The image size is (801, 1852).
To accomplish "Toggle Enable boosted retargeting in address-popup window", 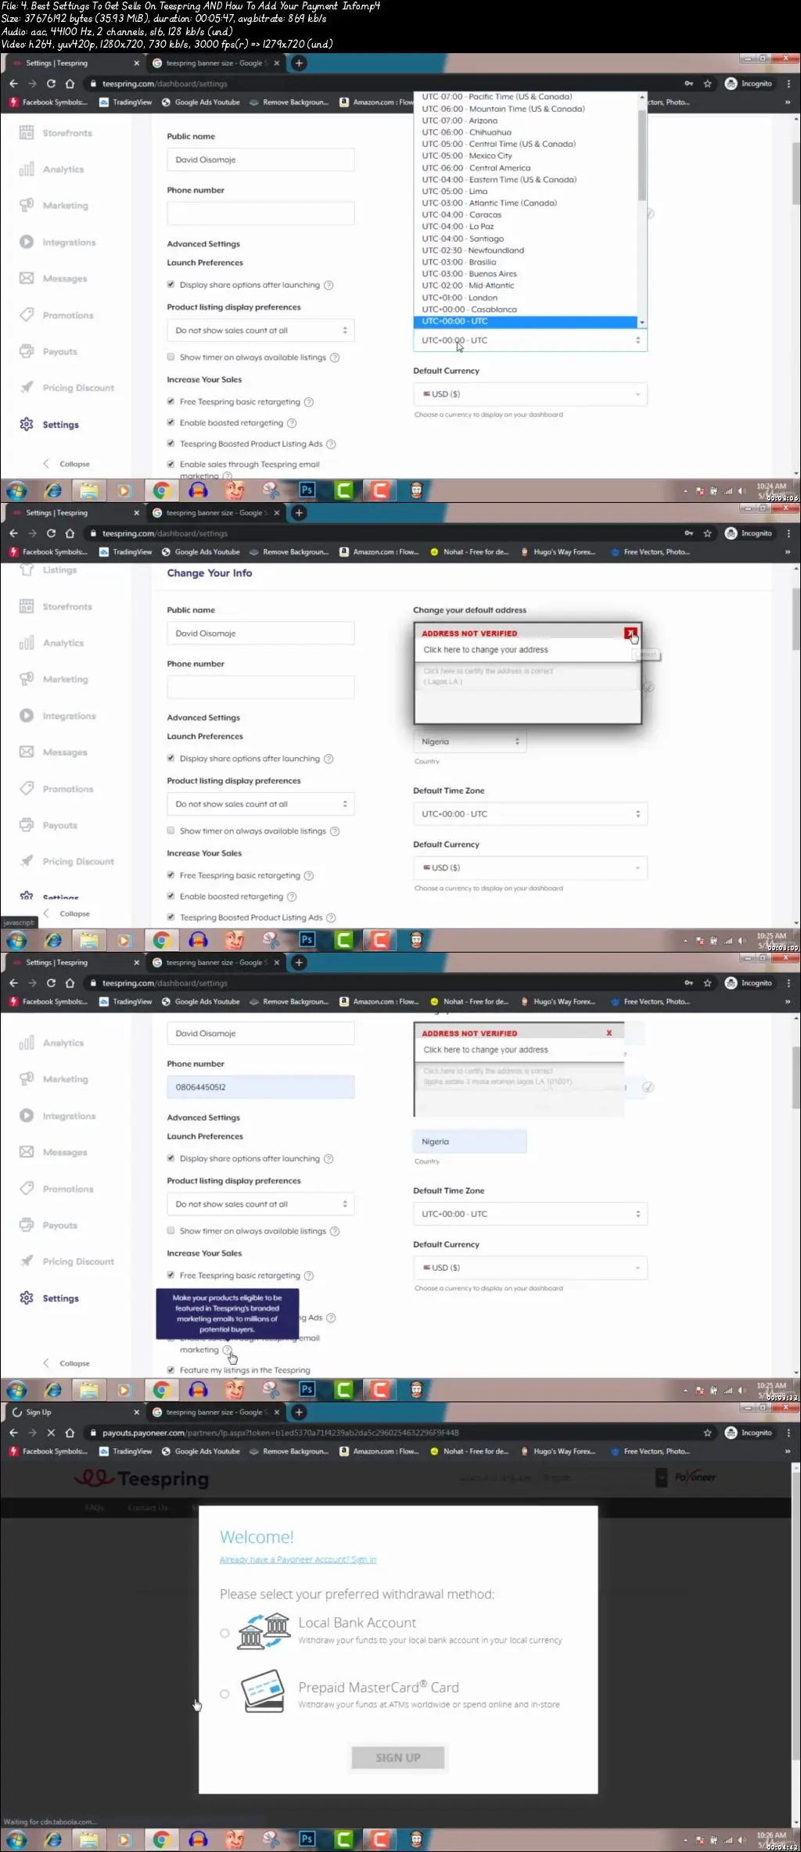I will [171, 896].
